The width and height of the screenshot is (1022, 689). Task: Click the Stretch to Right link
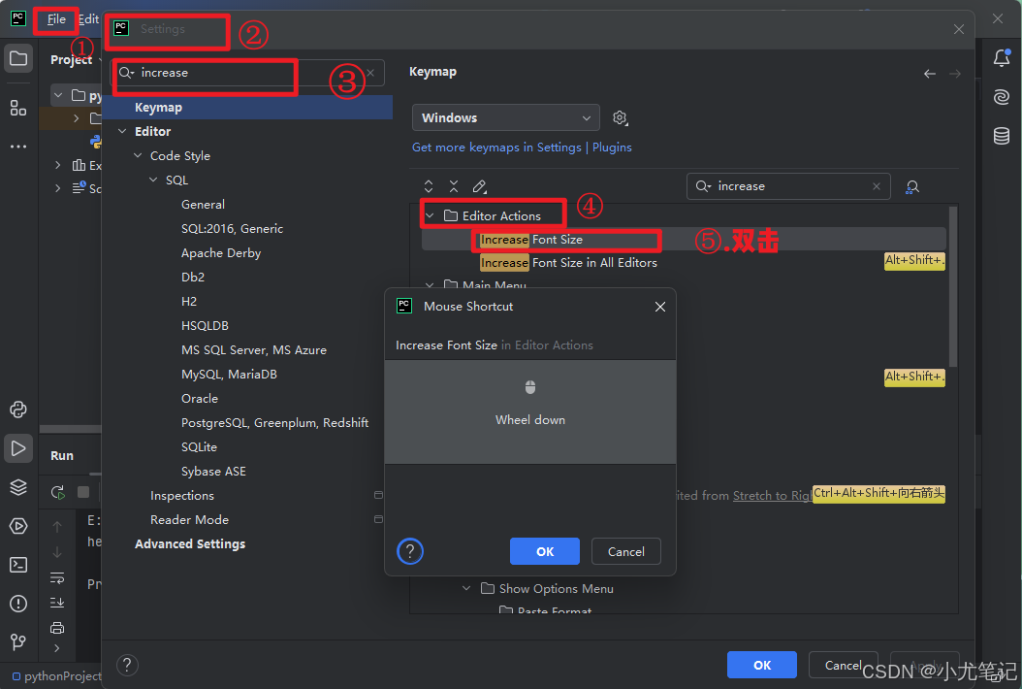coord(773,495)
